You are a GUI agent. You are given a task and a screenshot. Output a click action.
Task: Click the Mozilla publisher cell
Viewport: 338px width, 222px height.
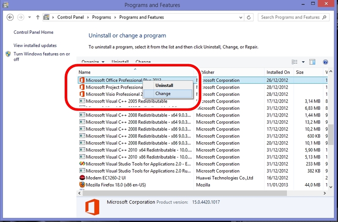(203, 185)
